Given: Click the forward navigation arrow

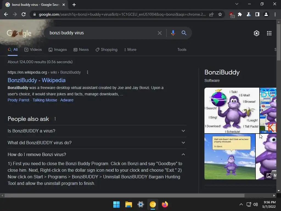Looking at the screenshot, I should coord(15,14).
